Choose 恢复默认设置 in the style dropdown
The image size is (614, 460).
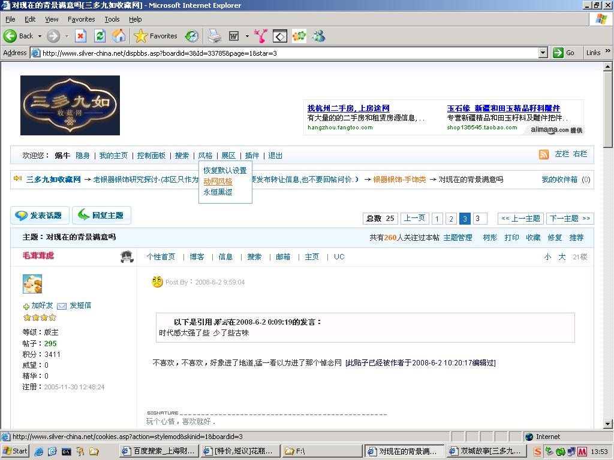click(225, 170)
